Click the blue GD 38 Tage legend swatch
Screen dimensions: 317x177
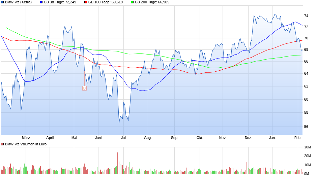pos(41,2)
